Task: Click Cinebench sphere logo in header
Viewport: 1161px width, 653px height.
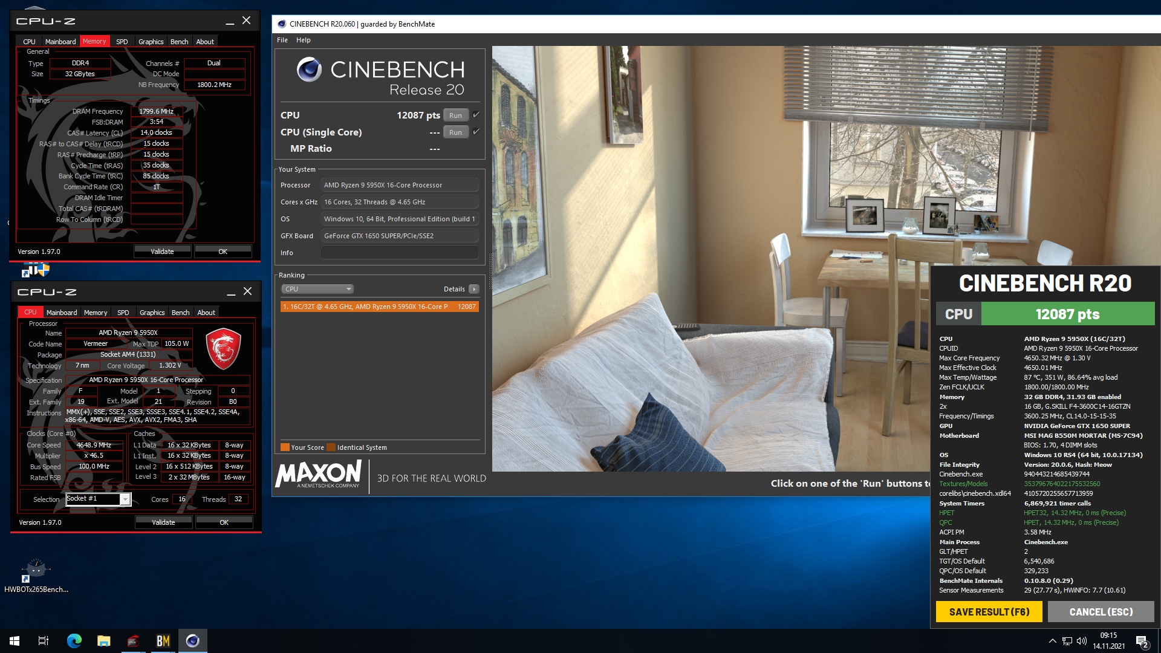Action: click(309, 70)
